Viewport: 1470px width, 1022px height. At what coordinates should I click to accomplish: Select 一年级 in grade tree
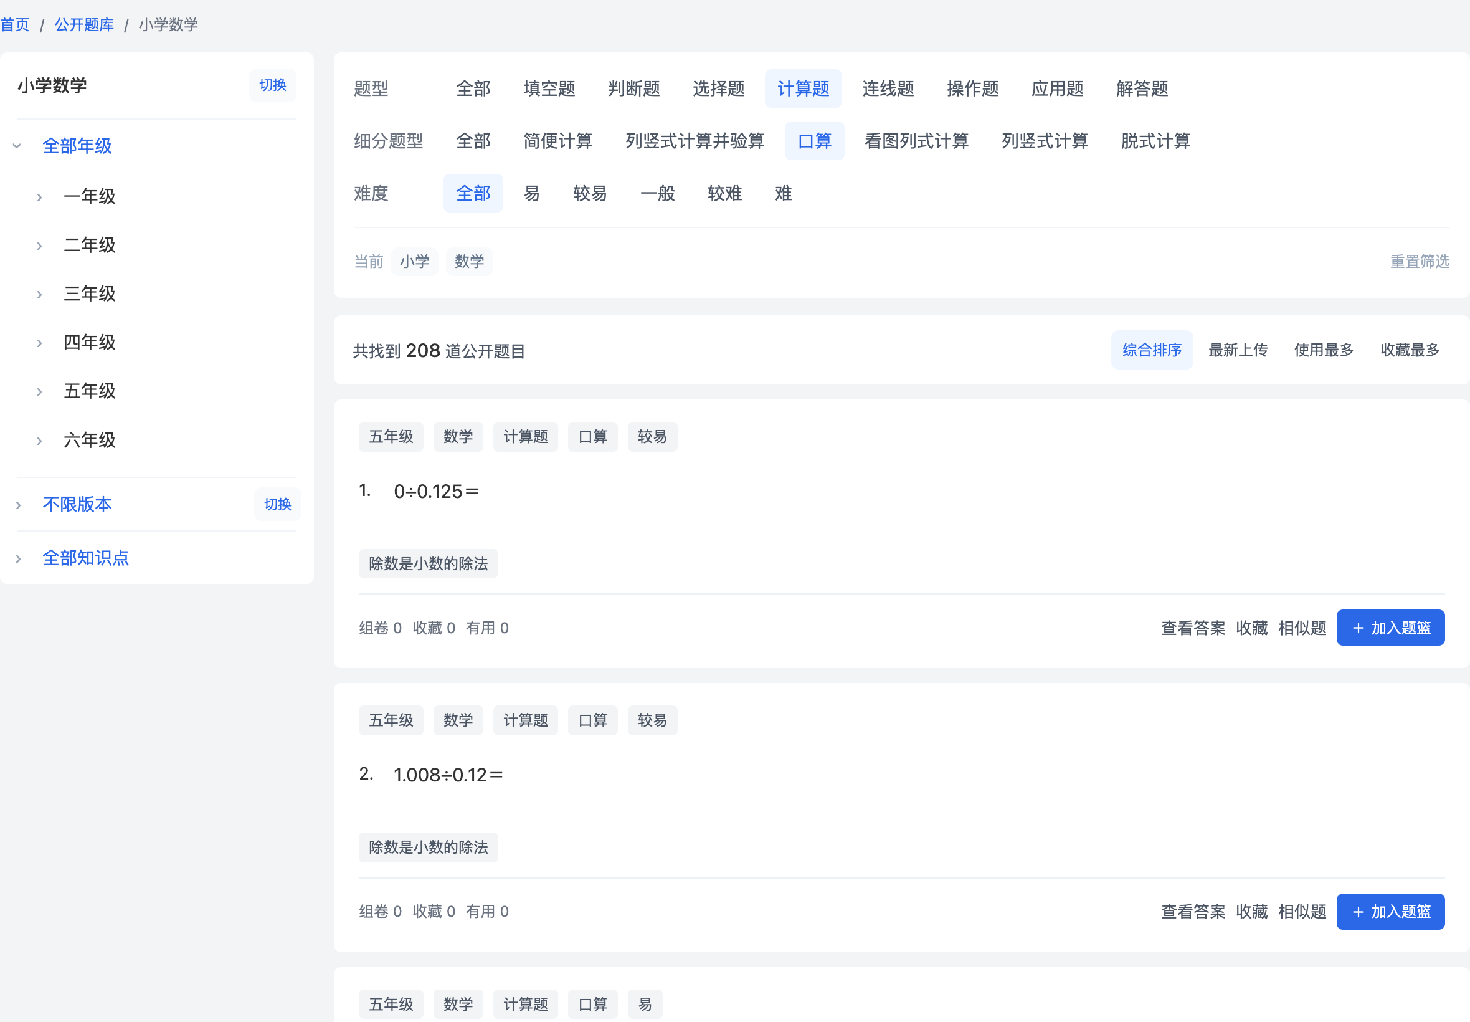[x=90, y=196]
